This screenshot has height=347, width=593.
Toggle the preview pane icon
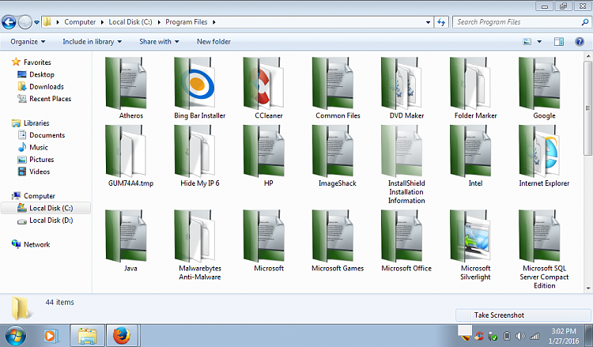(558, 42)
